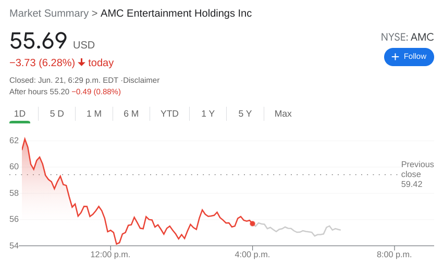Open the Disclaimer link

141,80
